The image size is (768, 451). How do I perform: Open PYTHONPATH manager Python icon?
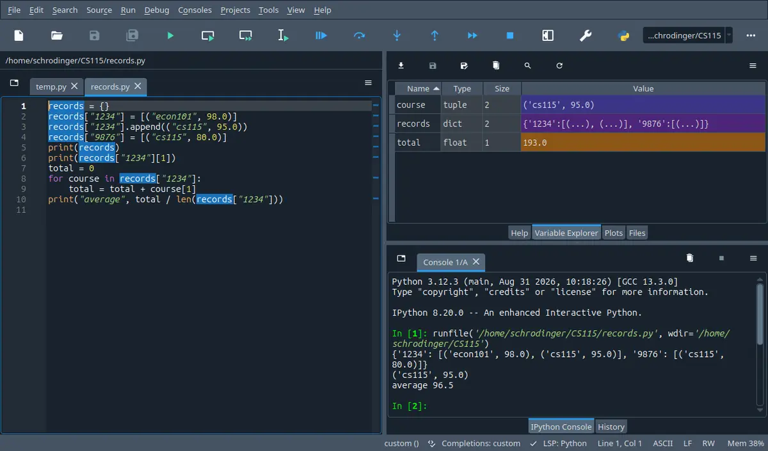tap(623, 36)
